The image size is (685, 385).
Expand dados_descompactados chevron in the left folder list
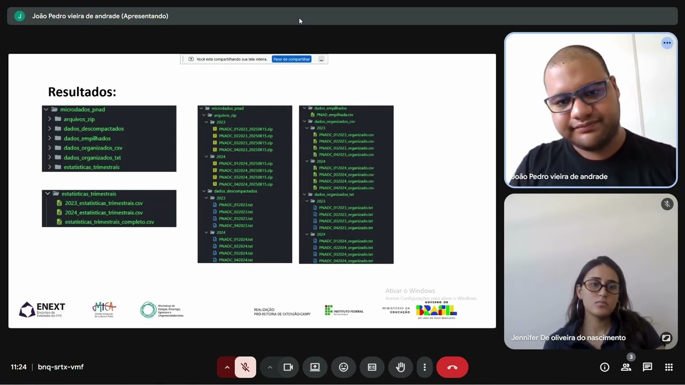50,129
